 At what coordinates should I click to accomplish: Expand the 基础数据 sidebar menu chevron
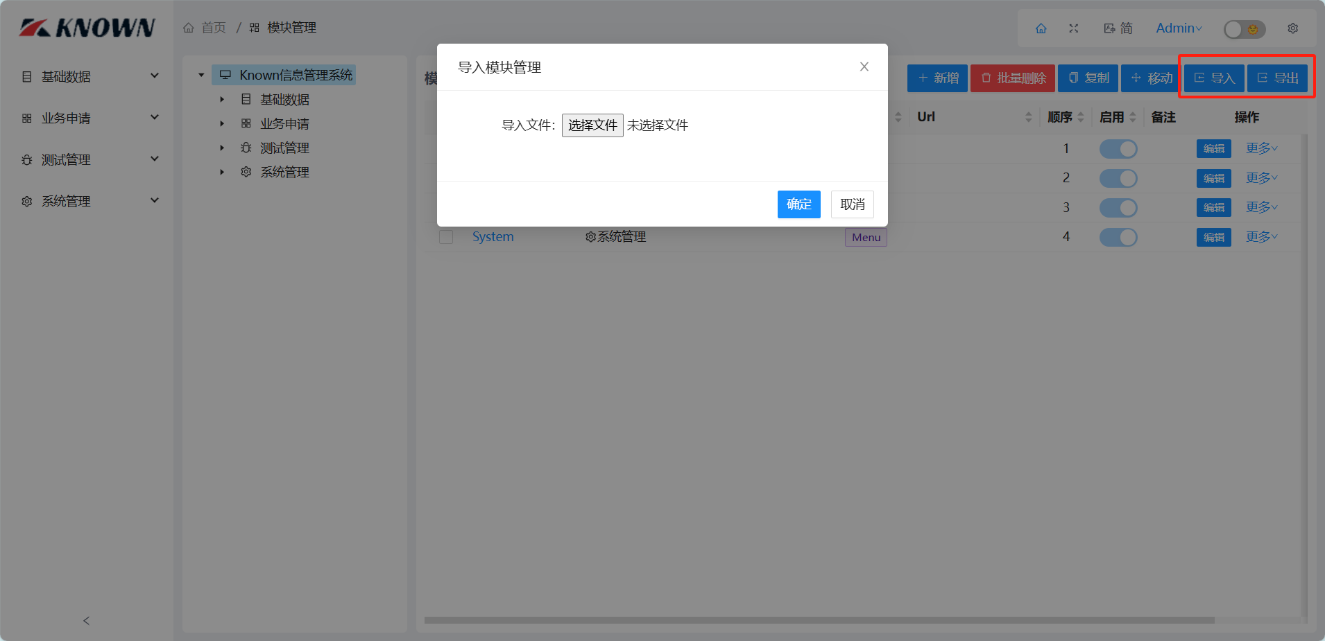pos(155,76)
